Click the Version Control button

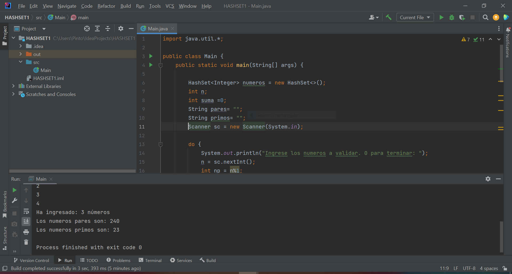(x=31, y=260)
